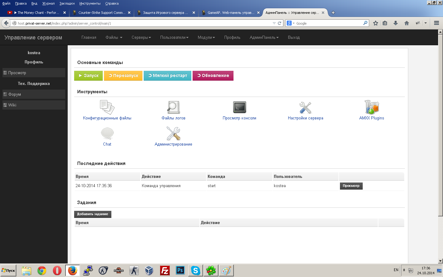This screenshot has width=443, height=277.
Task: Show the bookmarks list icon
Action: (x=385, y=23)
